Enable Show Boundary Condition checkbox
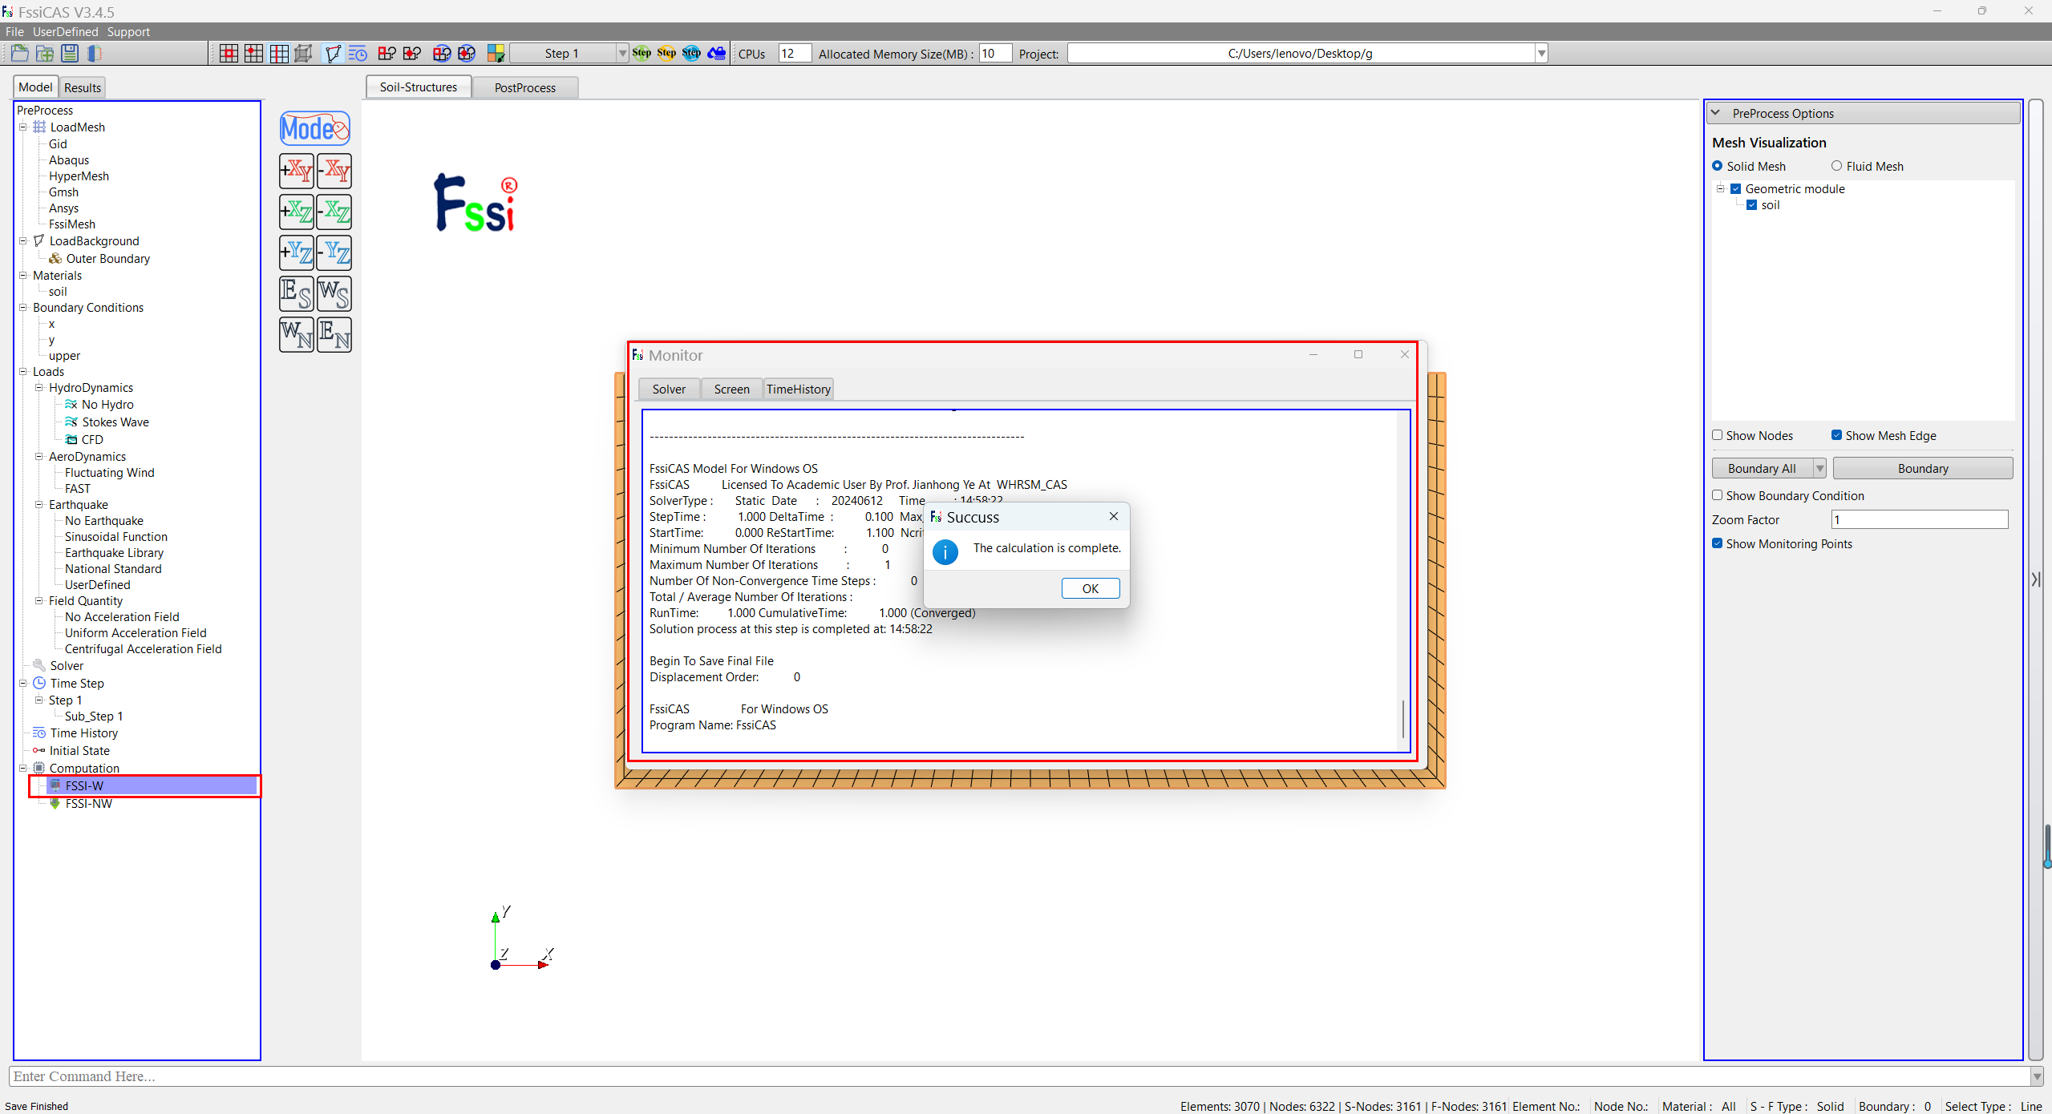2052x1114 pixels. [x=1717, y=495]
